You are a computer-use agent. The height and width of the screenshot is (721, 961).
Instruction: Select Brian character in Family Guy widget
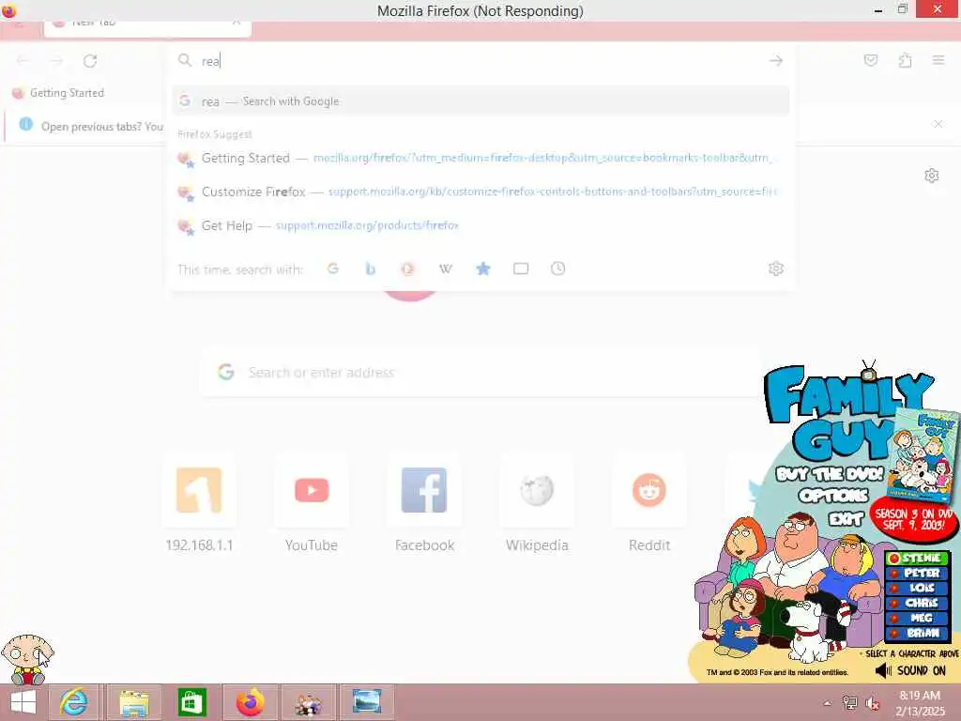pyautogui.click(x=917, y=633)
